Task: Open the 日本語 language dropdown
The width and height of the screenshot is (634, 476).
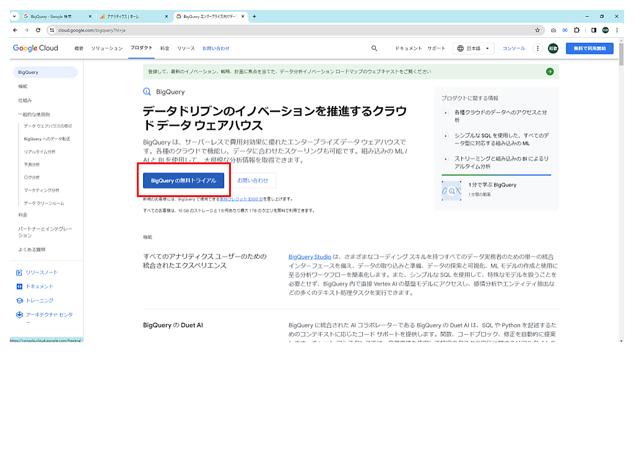Action: [474, 48]
